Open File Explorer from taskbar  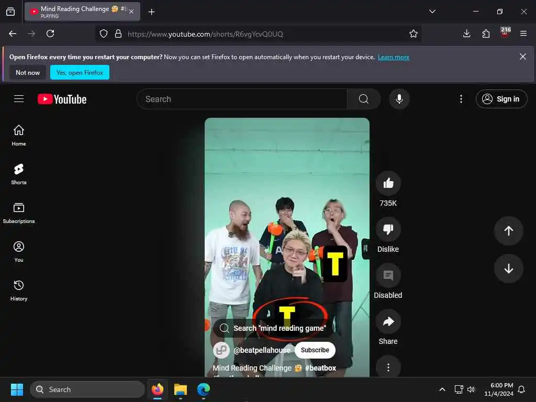point(181,389)
